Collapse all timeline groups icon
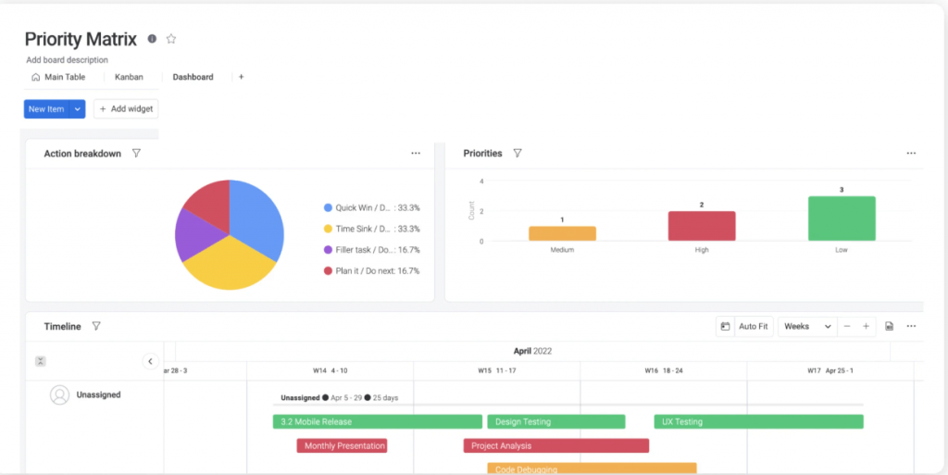This screenshot has width=948, height=475. [x=41, y=361]
